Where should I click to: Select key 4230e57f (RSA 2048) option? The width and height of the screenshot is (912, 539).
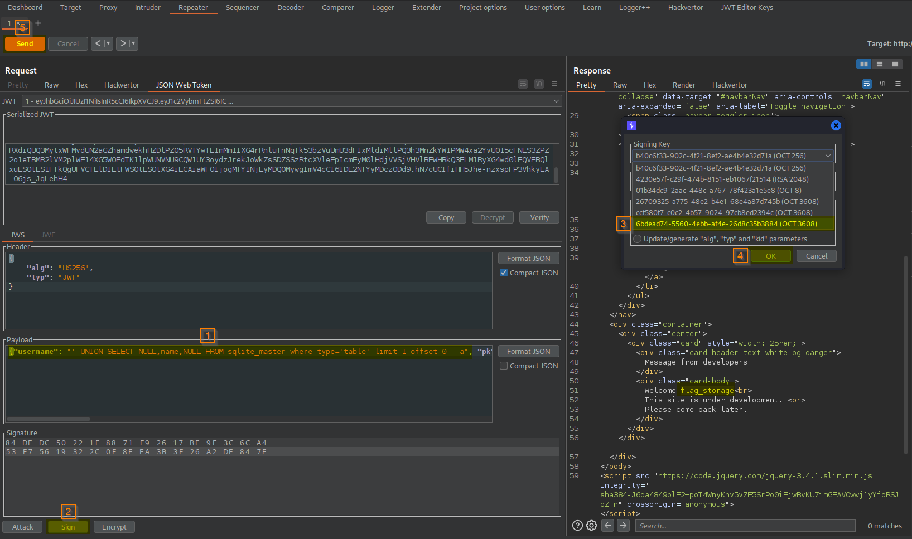pyautogui.click(x=733, y=179)
